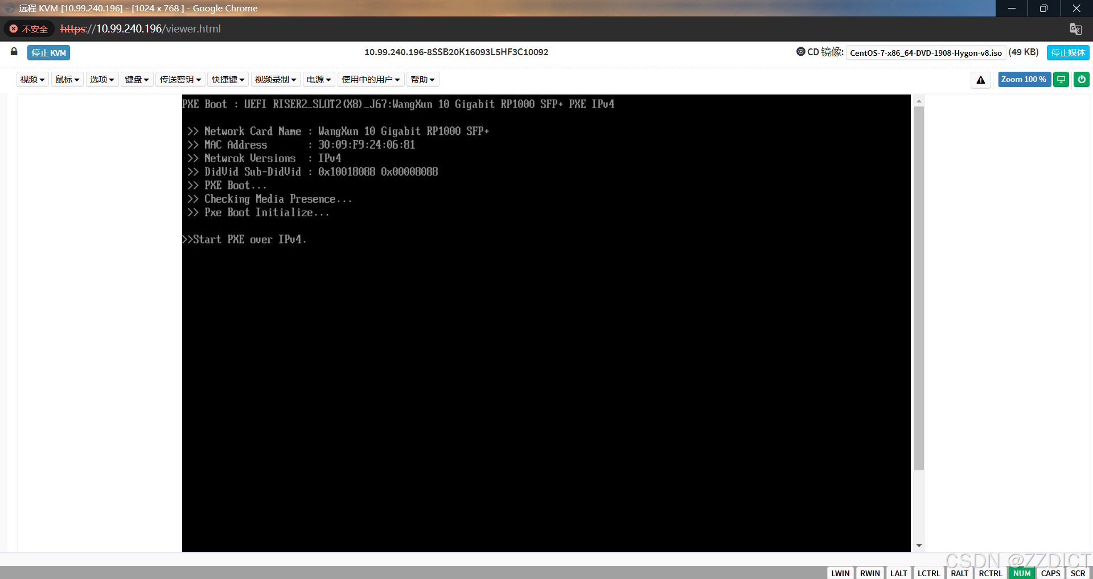Open the 选项 dropdown menu
The image size is (1093, 579).
pyautogui.click(x=102, y=80)
